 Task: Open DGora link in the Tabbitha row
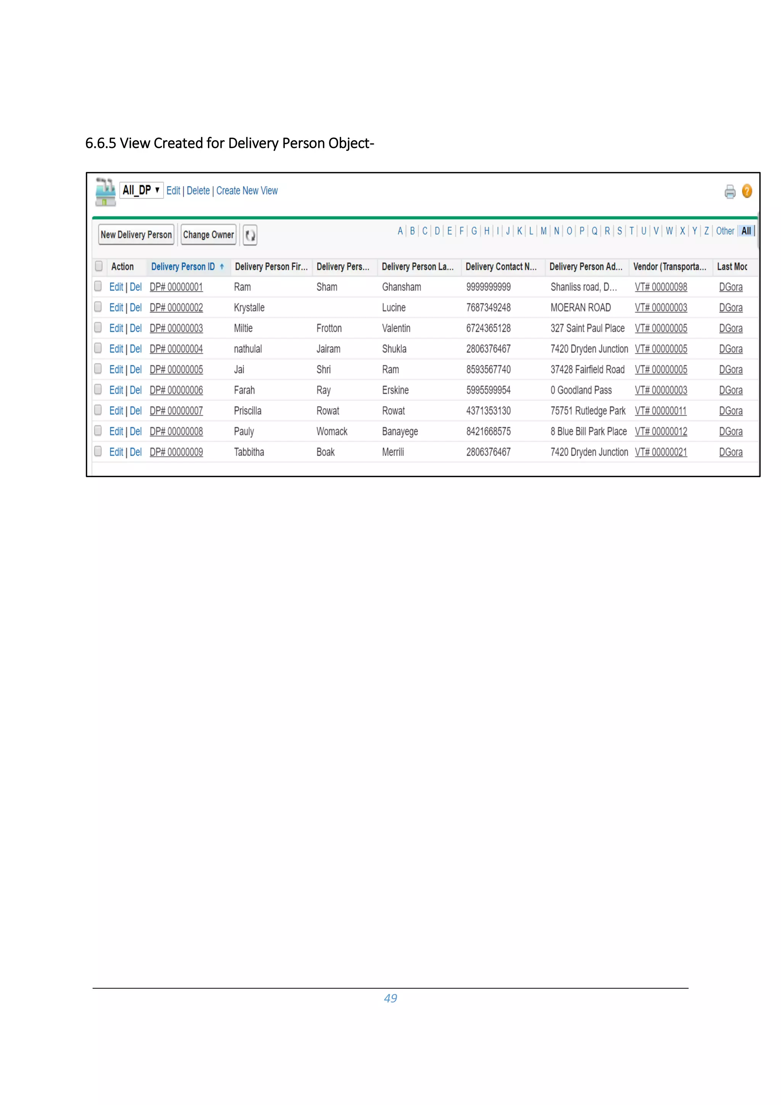pos(731,452)
